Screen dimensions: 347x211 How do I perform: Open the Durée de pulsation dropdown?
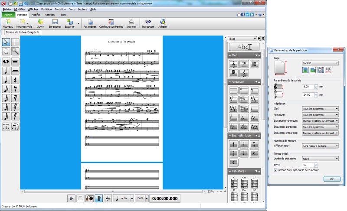(x=320, y=159)
